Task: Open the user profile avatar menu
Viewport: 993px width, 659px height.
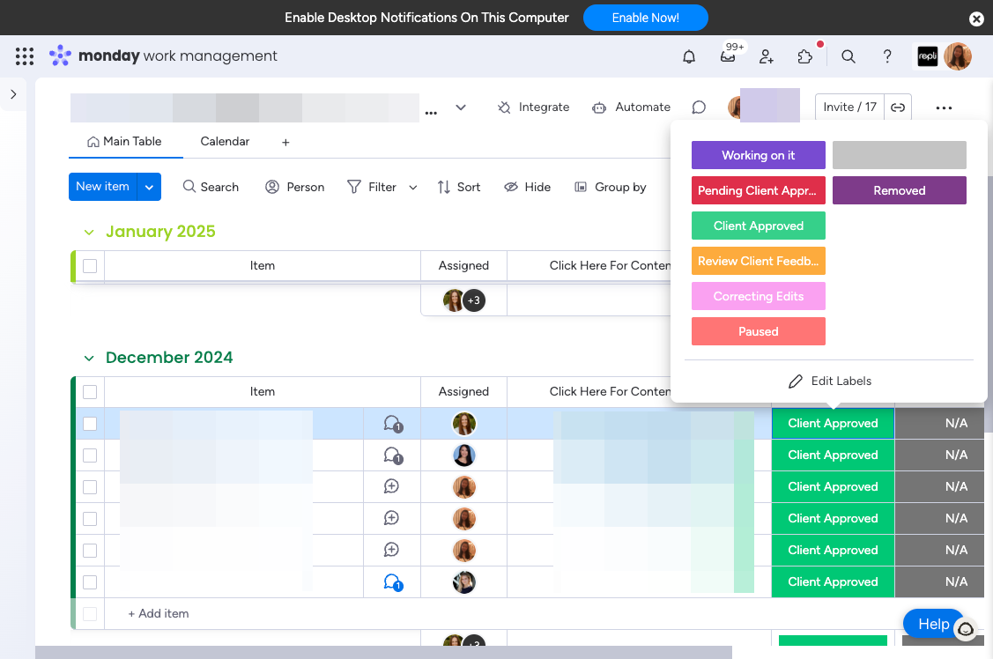Action: click(958, 56)
